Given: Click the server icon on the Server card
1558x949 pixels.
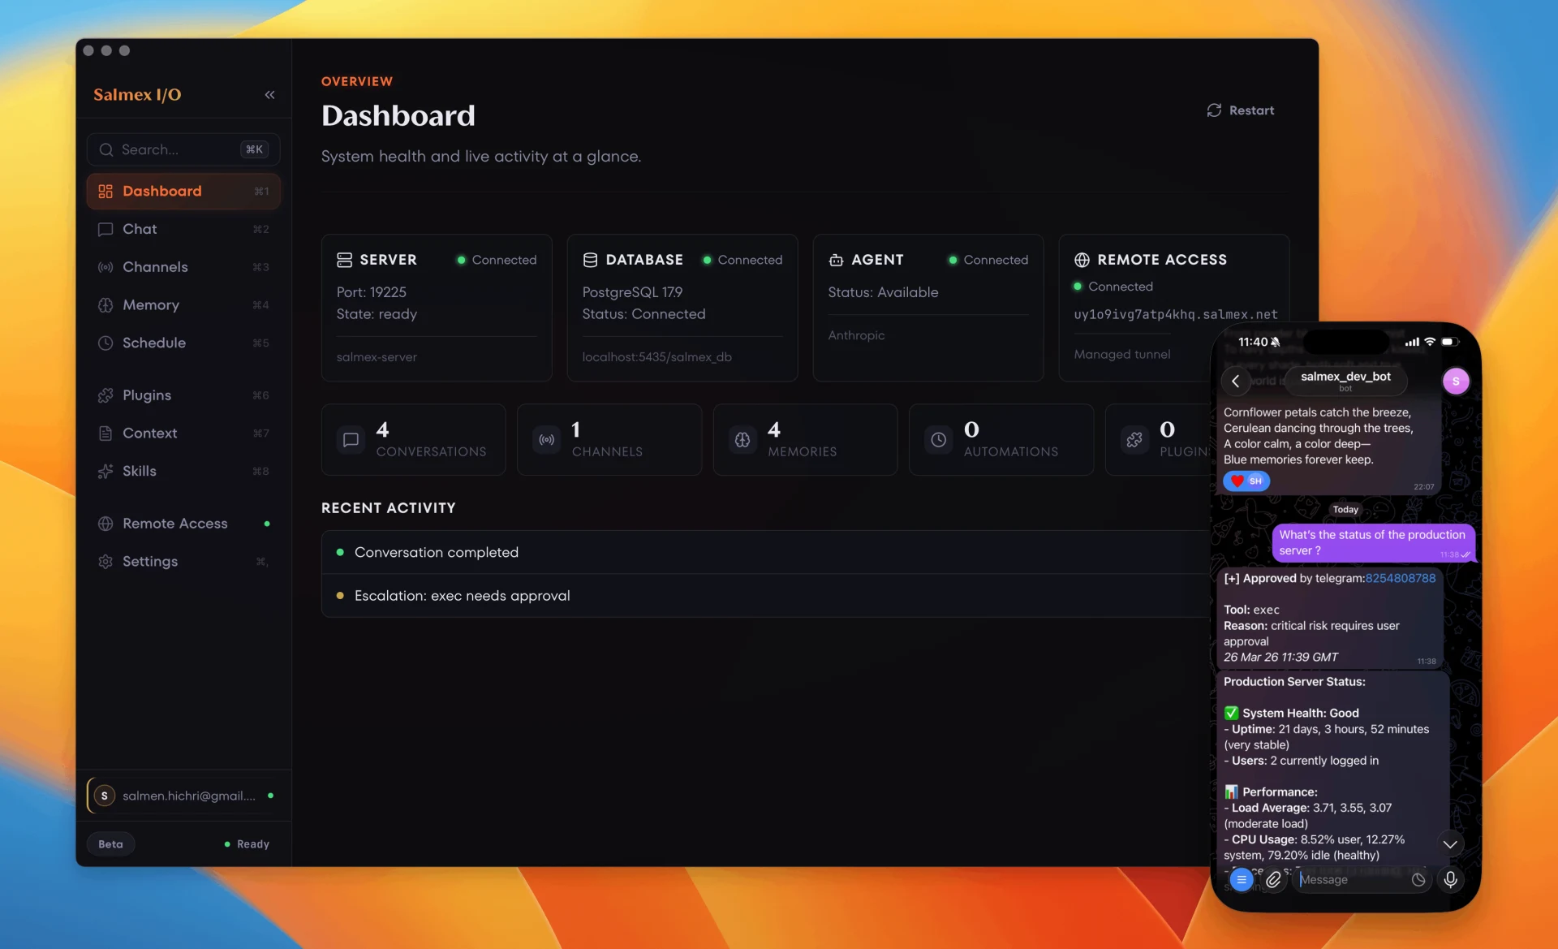Looking at the screenshot, I should click(345, 259).
